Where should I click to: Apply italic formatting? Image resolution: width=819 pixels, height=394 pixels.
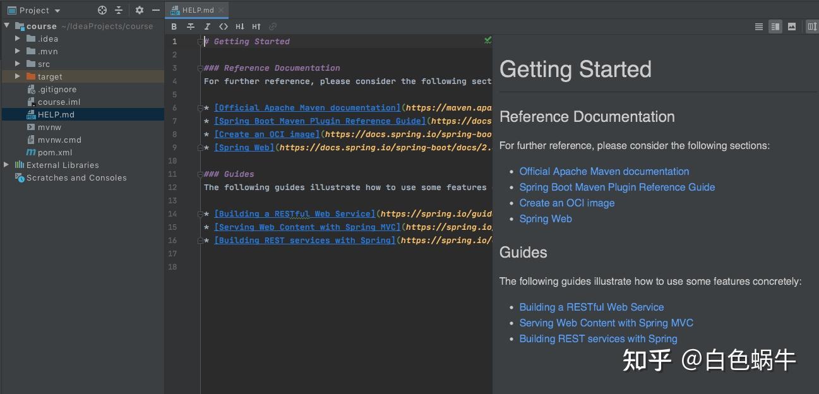pos(207,27)
